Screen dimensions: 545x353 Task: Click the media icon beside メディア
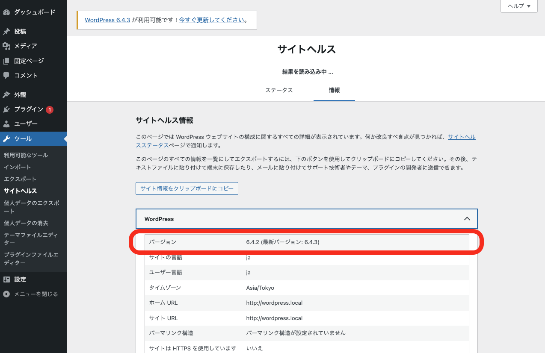coord(6,46)
